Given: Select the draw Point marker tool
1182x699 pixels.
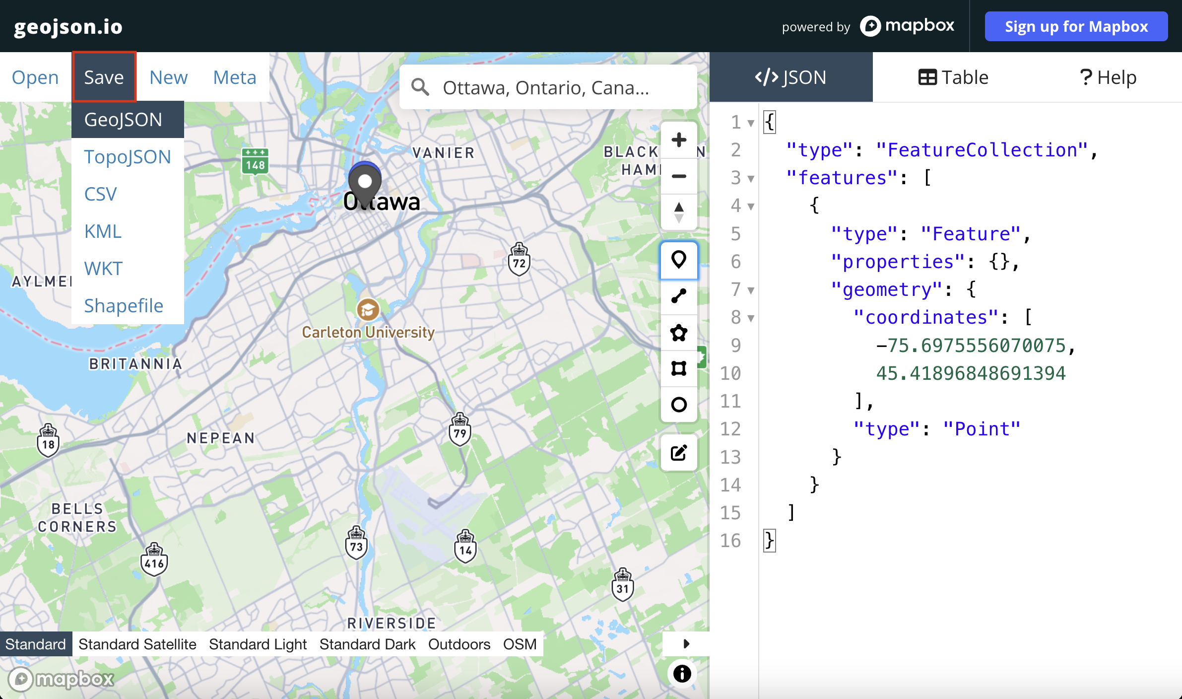Looking at the screenshot, I should point(678,260).
